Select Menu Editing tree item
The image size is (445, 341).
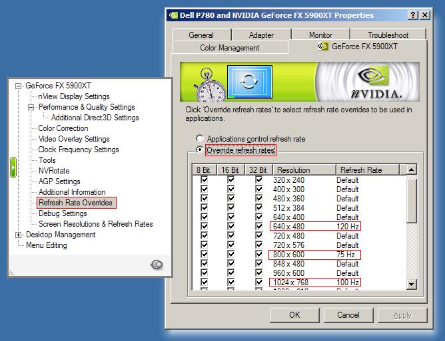coord(47,245)
